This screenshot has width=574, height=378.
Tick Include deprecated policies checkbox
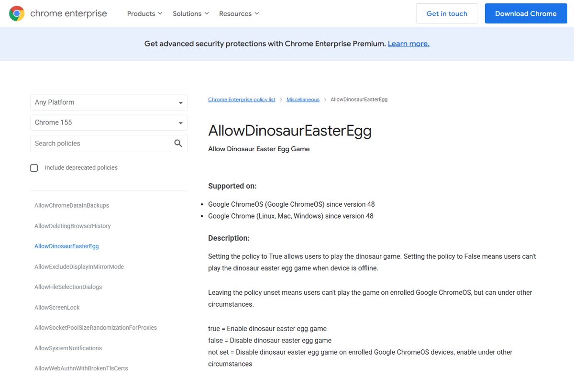34,168
